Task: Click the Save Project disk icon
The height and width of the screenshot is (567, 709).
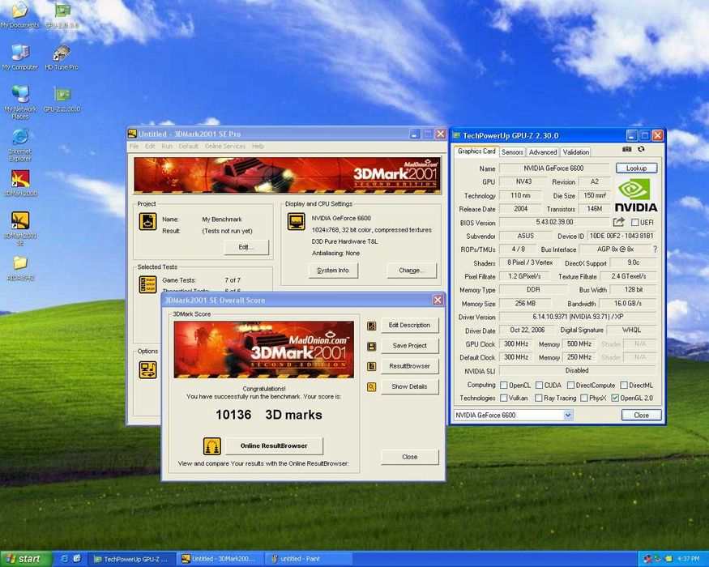Action: tap(372, 347)
